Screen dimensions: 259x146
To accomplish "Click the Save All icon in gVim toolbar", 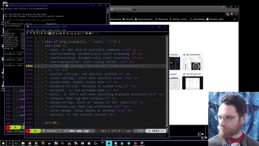I will point(34,33).
